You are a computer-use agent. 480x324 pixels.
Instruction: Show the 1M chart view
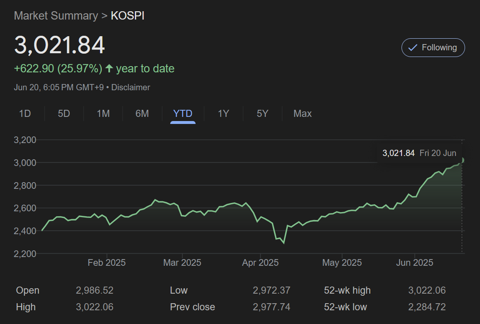tap(103, 114)
